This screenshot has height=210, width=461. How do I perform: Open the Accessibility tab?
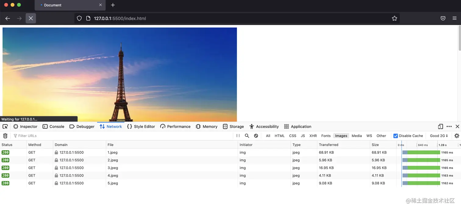264,126
